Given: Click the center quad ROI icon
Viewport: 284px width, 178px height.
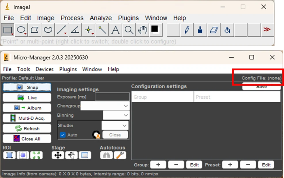Looking at the screenshot, I should tap(23, 155).
